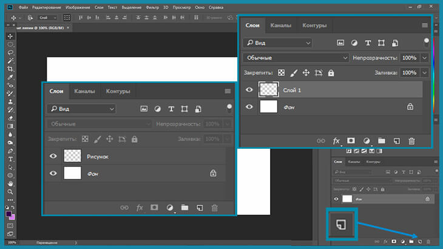Toggle Фон eye in the small docked Layers panel
443x249 pixels.
click(336, 199)
